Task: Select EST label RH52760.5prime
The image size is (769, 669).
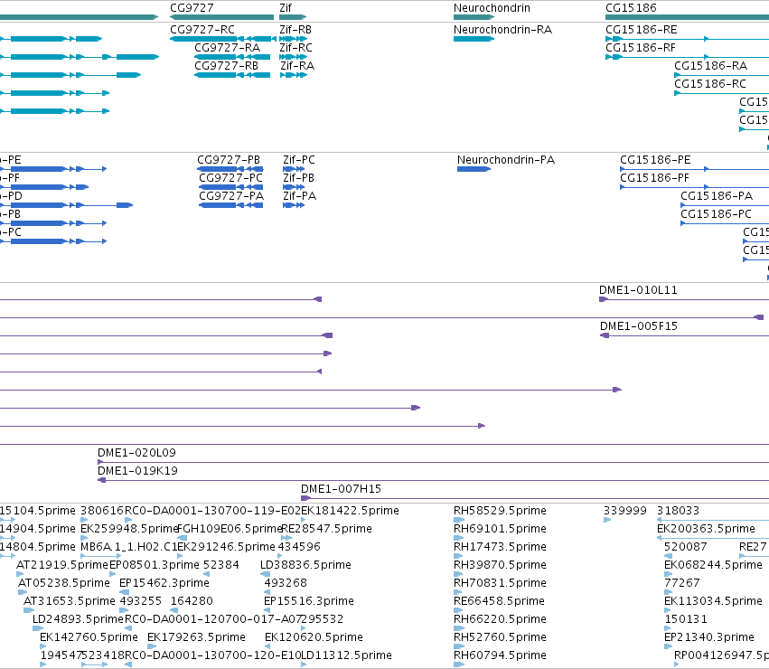Action: pos(500,637)
